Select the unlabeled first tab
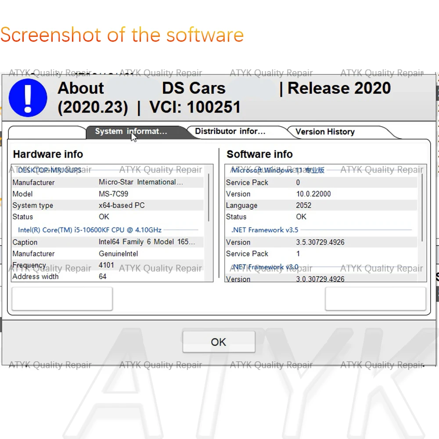 [47, 132]
